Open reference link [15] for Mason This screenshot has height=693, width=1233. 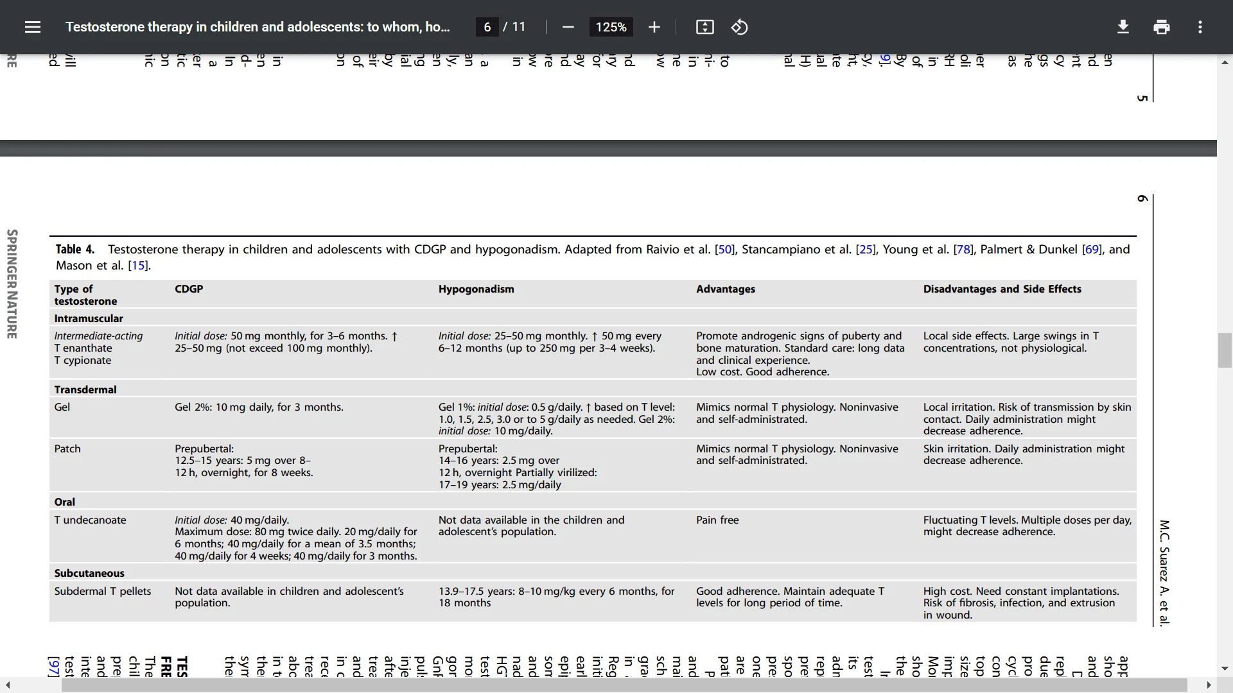138,266
